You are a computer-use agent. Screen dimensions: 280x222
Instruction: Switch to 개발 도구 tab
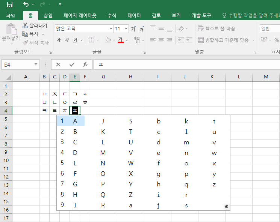[x=201, y=16]
